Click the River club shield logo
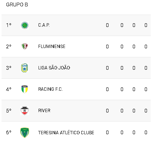 tap(25, 111)
